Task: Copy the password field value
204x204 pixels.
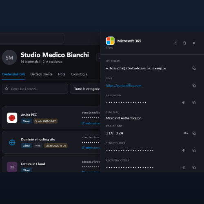Action: (x=194, y=102)
